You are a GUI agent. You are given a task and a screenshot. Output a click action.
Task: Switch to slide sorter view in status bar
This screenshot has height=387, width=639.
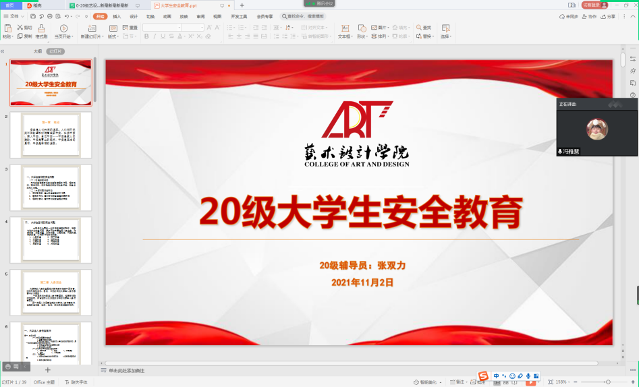pyautogui.click(x=506, y=382)
